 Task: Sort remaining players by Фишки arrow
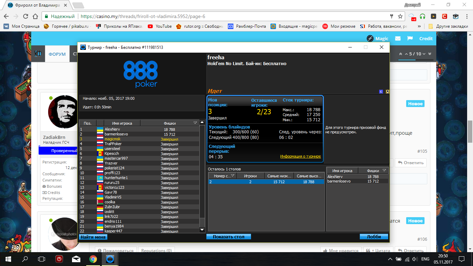pos(384,171)
